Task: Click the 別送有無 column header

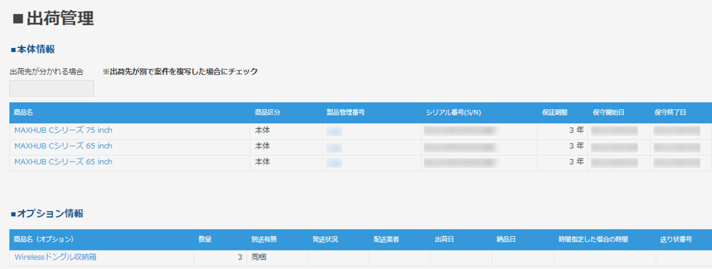Action: click(264, 239)
